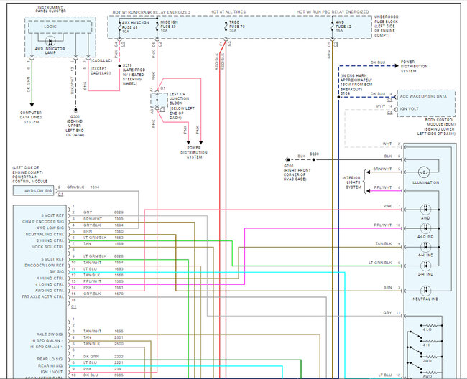Click the ILLUMINATION bulb symbol
The image size is (467, 379).
click(x=424, y=172)
